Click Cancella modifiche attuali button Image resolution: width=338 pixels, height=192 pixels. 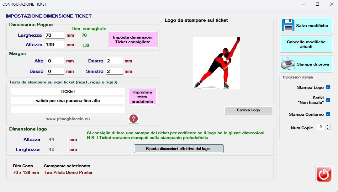pos(306,44)
